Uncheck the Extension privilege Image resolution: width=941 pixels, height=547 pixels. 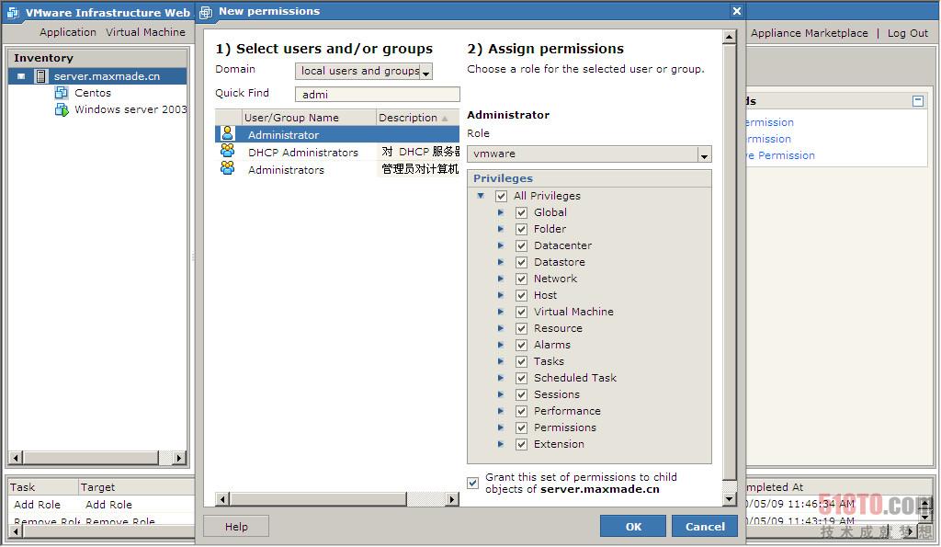(522, 444)
